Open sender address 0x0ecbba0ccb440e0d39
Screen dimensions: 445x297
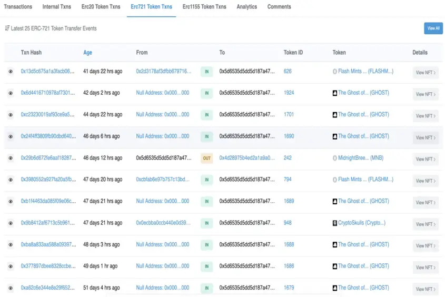pyautogui.click(x=163, y=223)
